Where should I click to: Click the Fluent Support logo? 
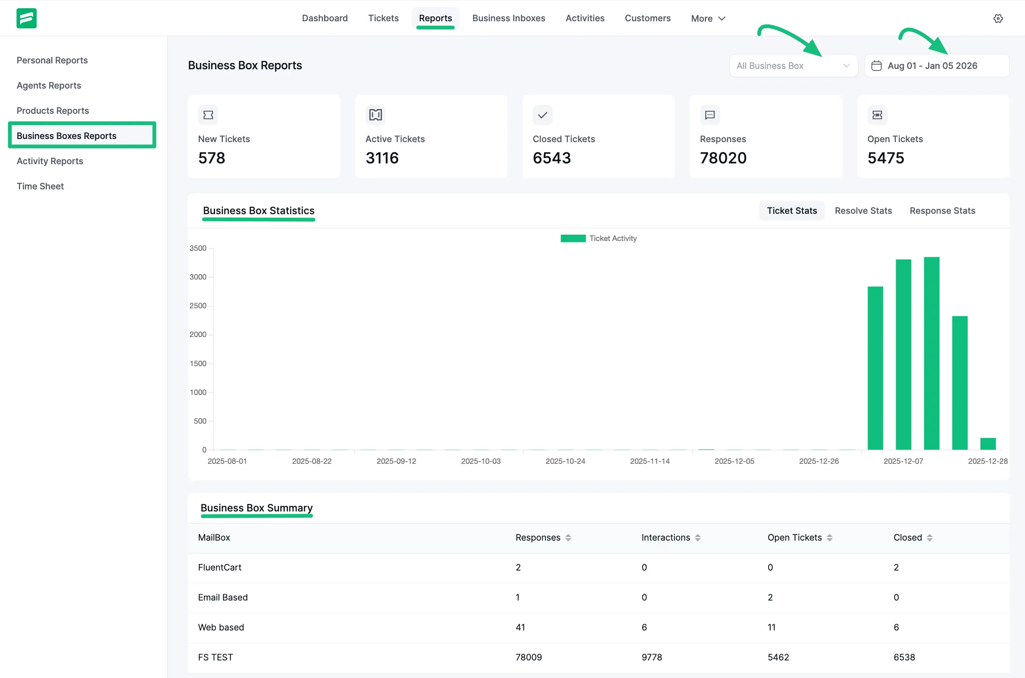[x=26, y=18]
